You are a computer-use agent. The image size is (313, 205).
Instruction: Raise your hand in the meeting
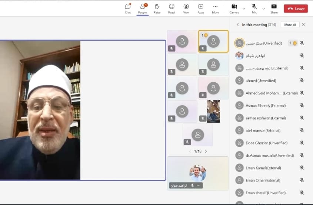(157, 8)
